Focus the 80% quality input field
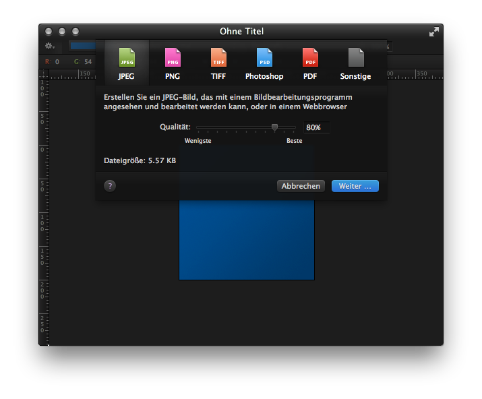This screenshot has width=482, height=399. click(316, 127)
